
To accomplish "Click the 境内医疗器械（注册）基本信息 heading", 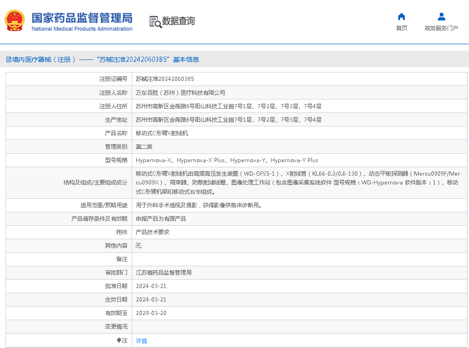I will click(x=102, y=59).
